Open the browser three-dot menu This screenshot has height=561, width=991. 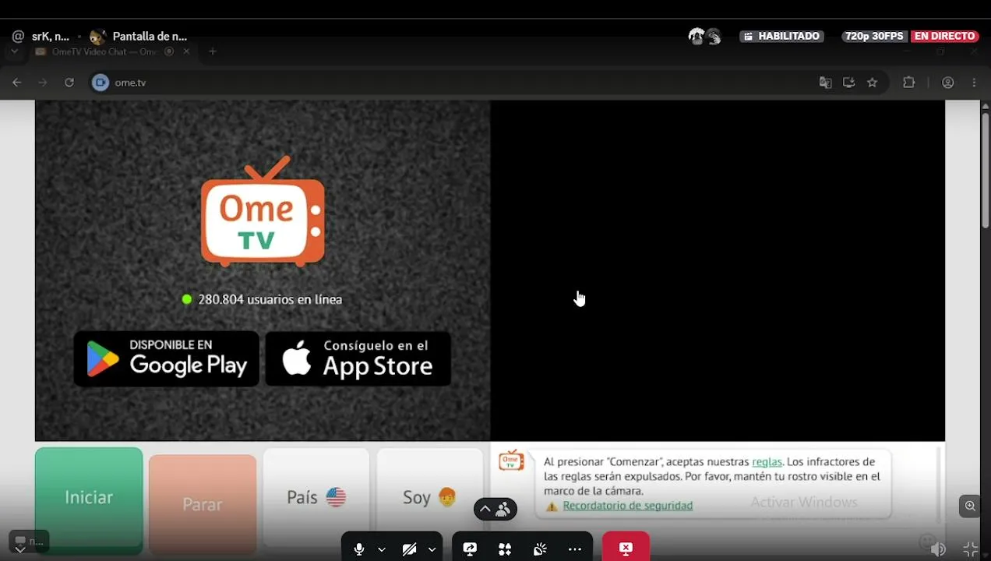coord(974,83)
